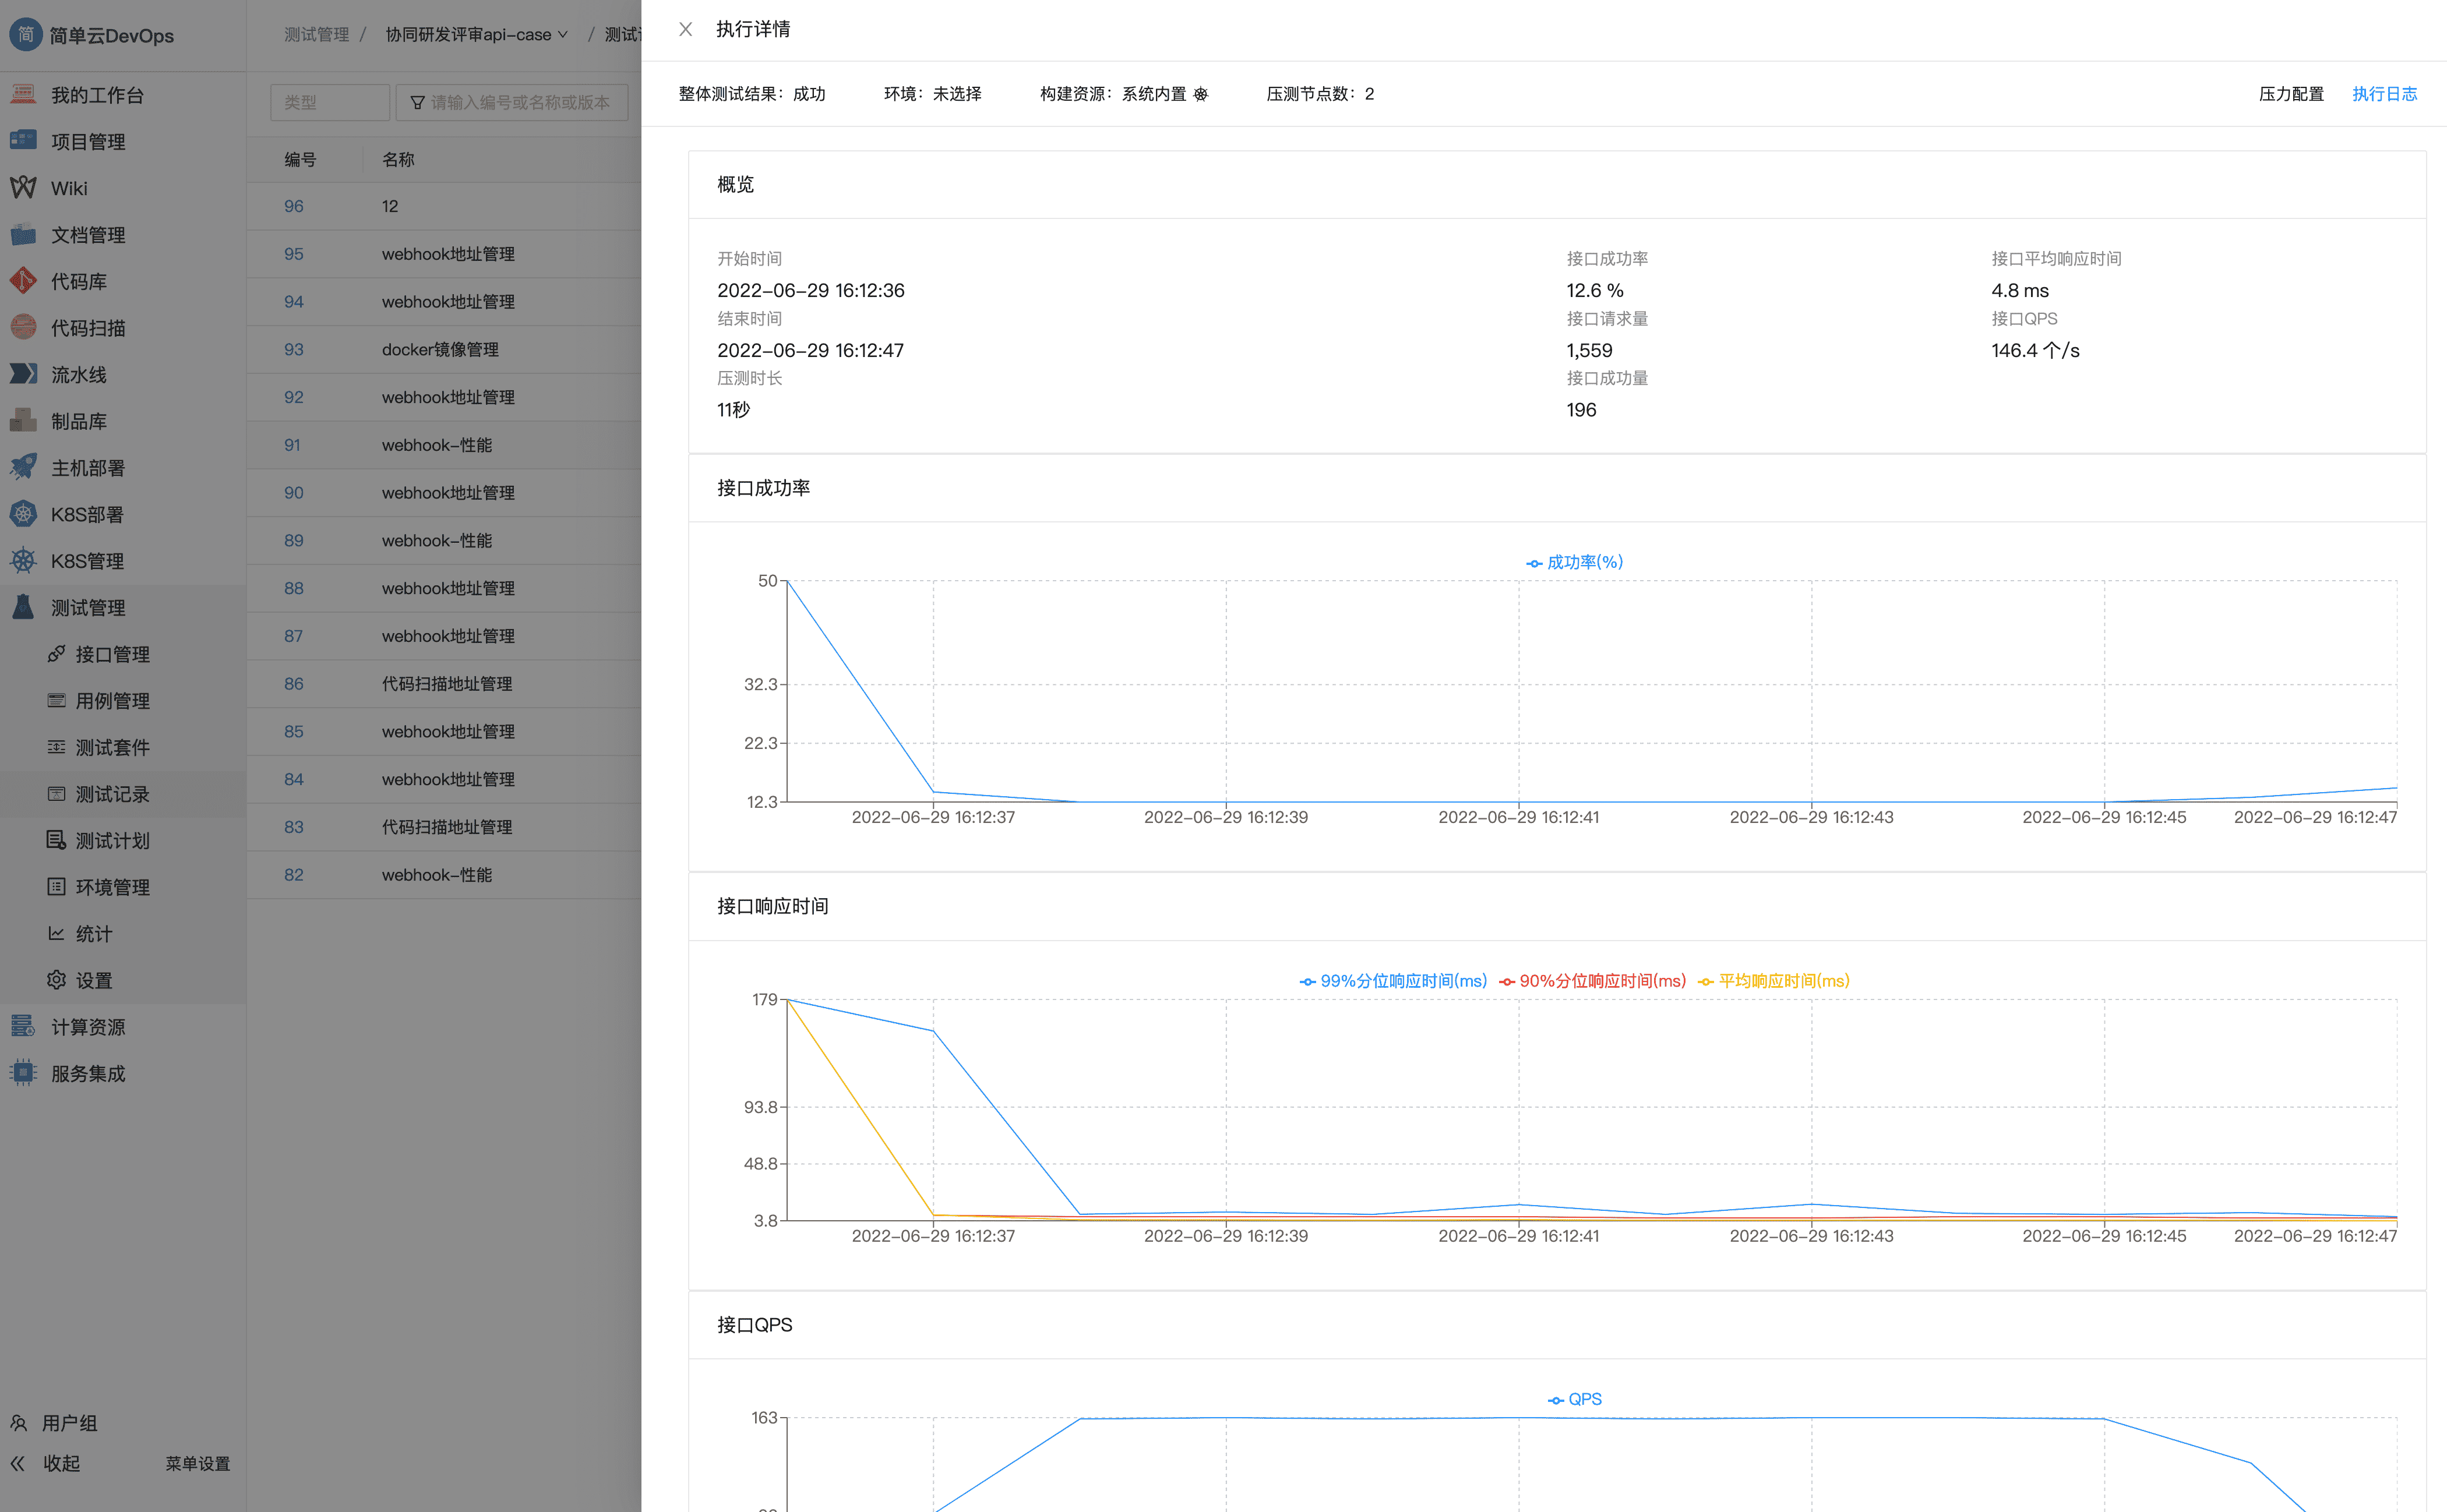Expand the 协同研发评审api-case project dropdown
Screen dimensions: 2447x1512
tap(477, 35)
